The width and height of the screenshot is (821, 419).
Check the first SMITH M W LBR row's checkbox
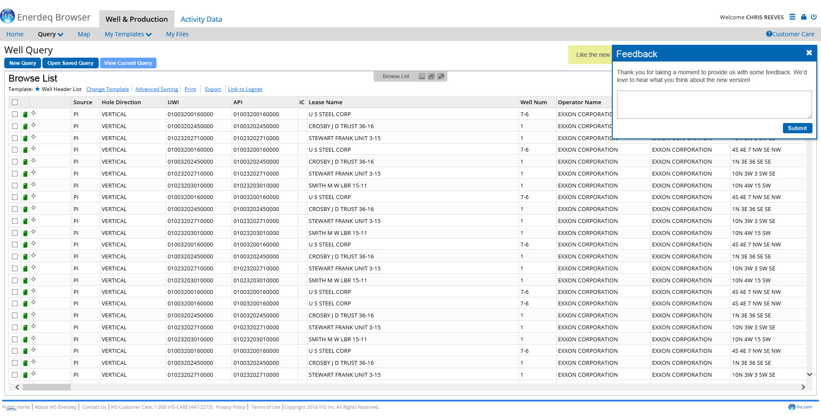coord(15,186)
